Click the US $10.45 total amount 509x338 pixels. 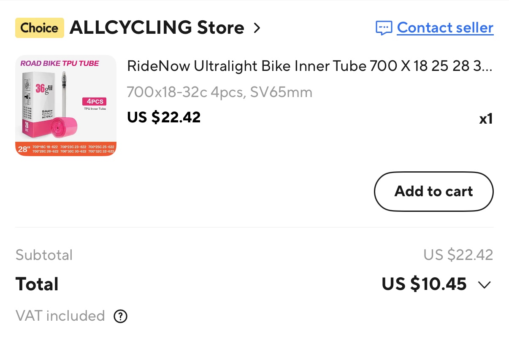point(424,284)
